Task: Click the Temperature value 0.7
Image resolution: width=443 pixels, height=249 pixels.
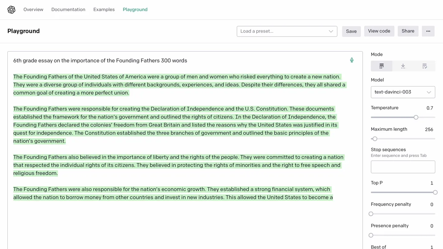Action: point(430,108)
